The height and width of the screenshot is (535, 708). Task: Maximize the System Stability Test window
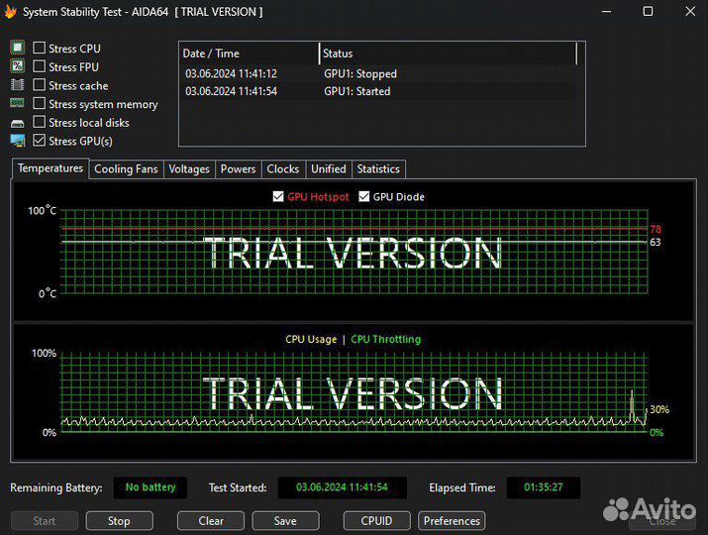[648, 12]
